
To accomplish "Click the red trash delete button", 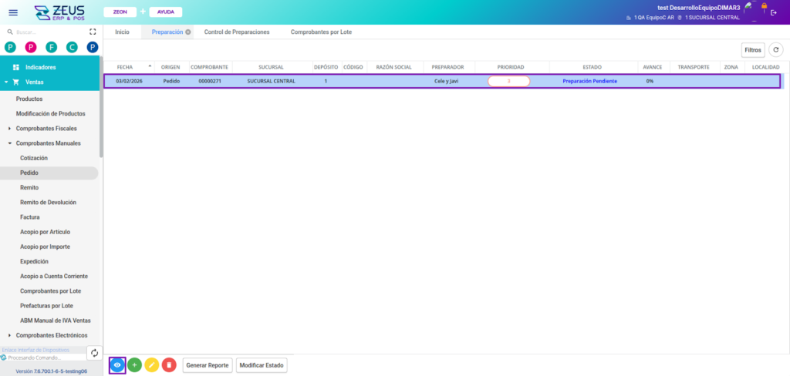I will pyautogui.click(x=169, y=365).
